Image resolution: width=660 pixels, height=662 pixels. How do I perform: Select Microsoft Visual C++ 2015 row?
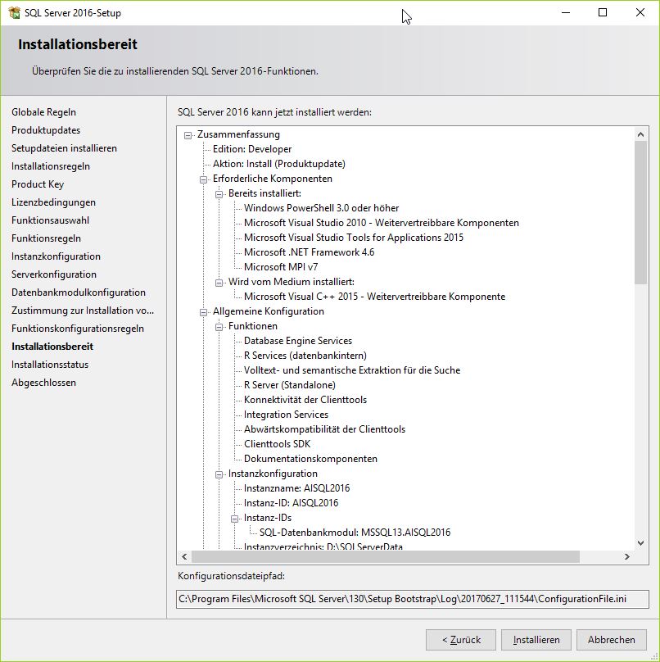tap(374, 297)
